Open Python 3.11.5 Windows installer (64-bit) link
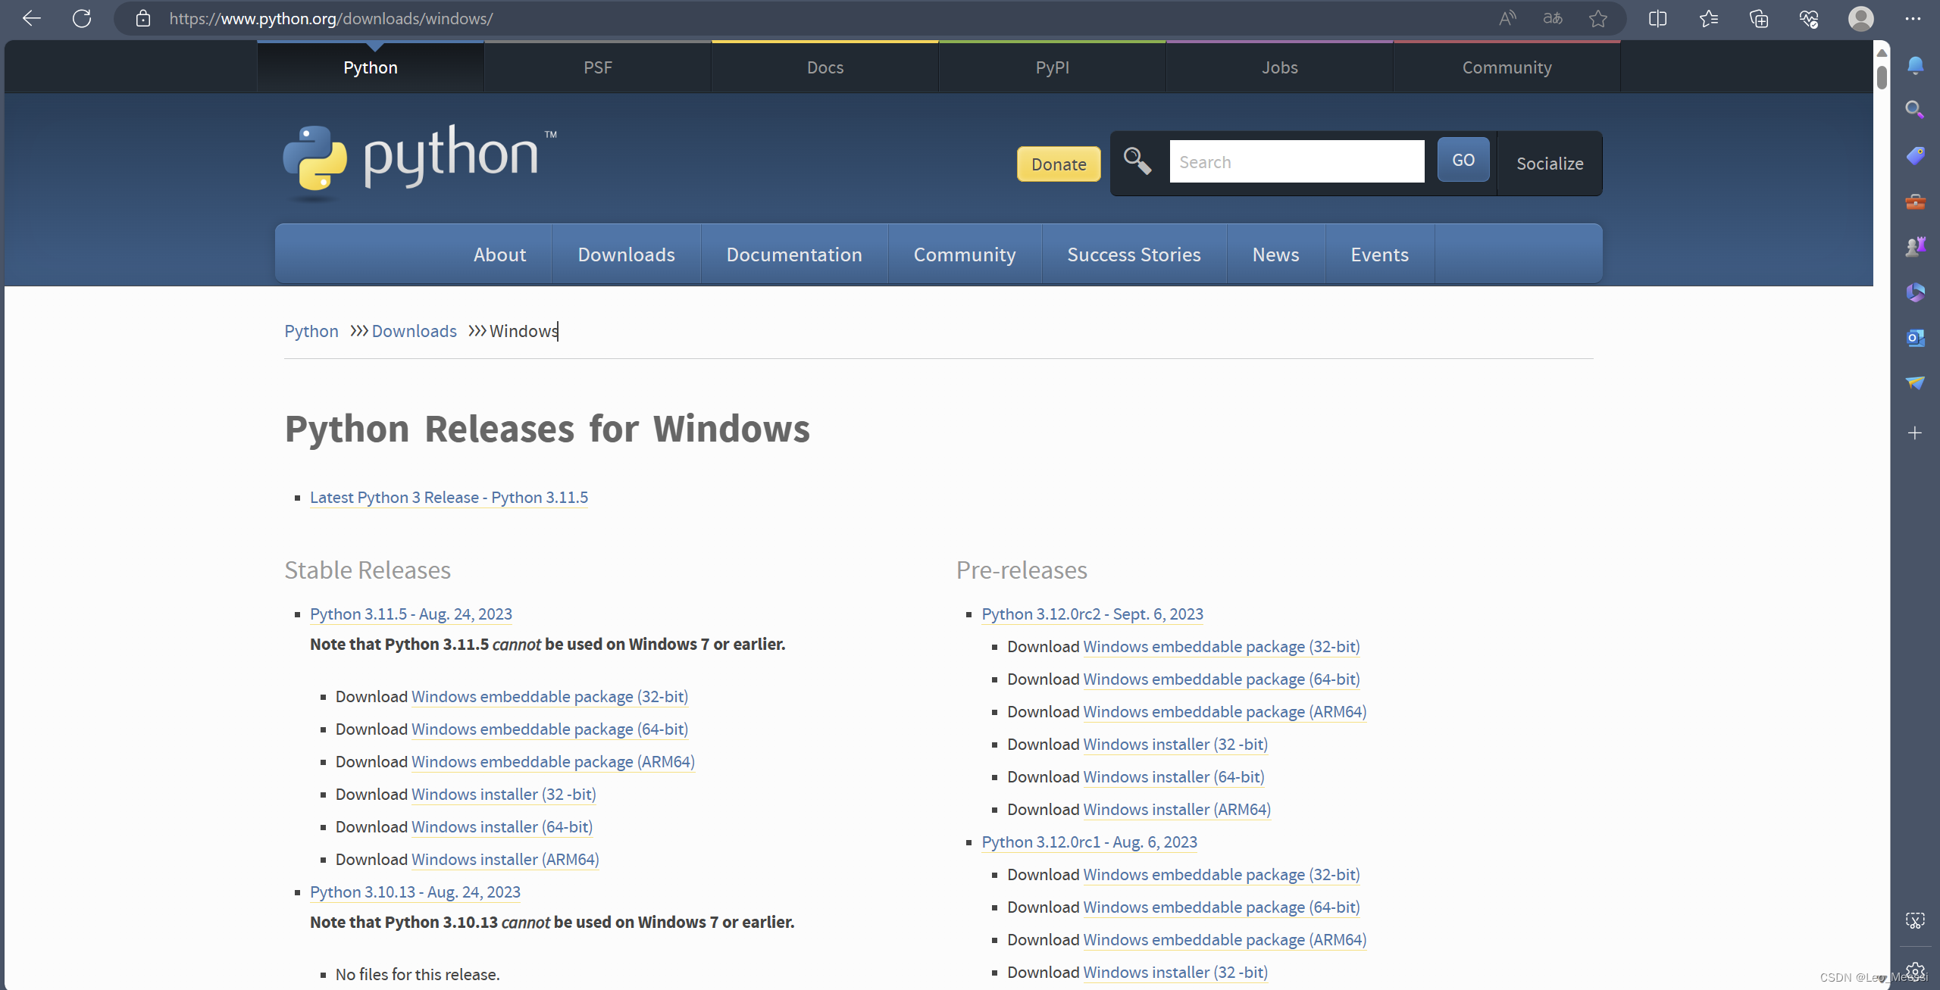 click(502, 827)
